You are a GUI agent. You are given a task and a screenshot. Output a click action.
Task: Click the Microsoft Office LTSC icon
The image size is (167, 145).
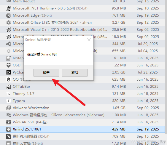point(9,23)
